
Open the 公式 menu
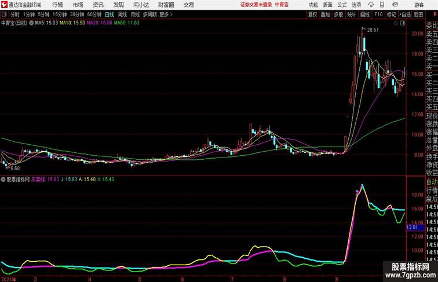(342, 5)
